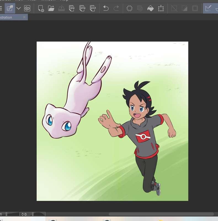Toggle Show Selection Border icon

point(195,8)
